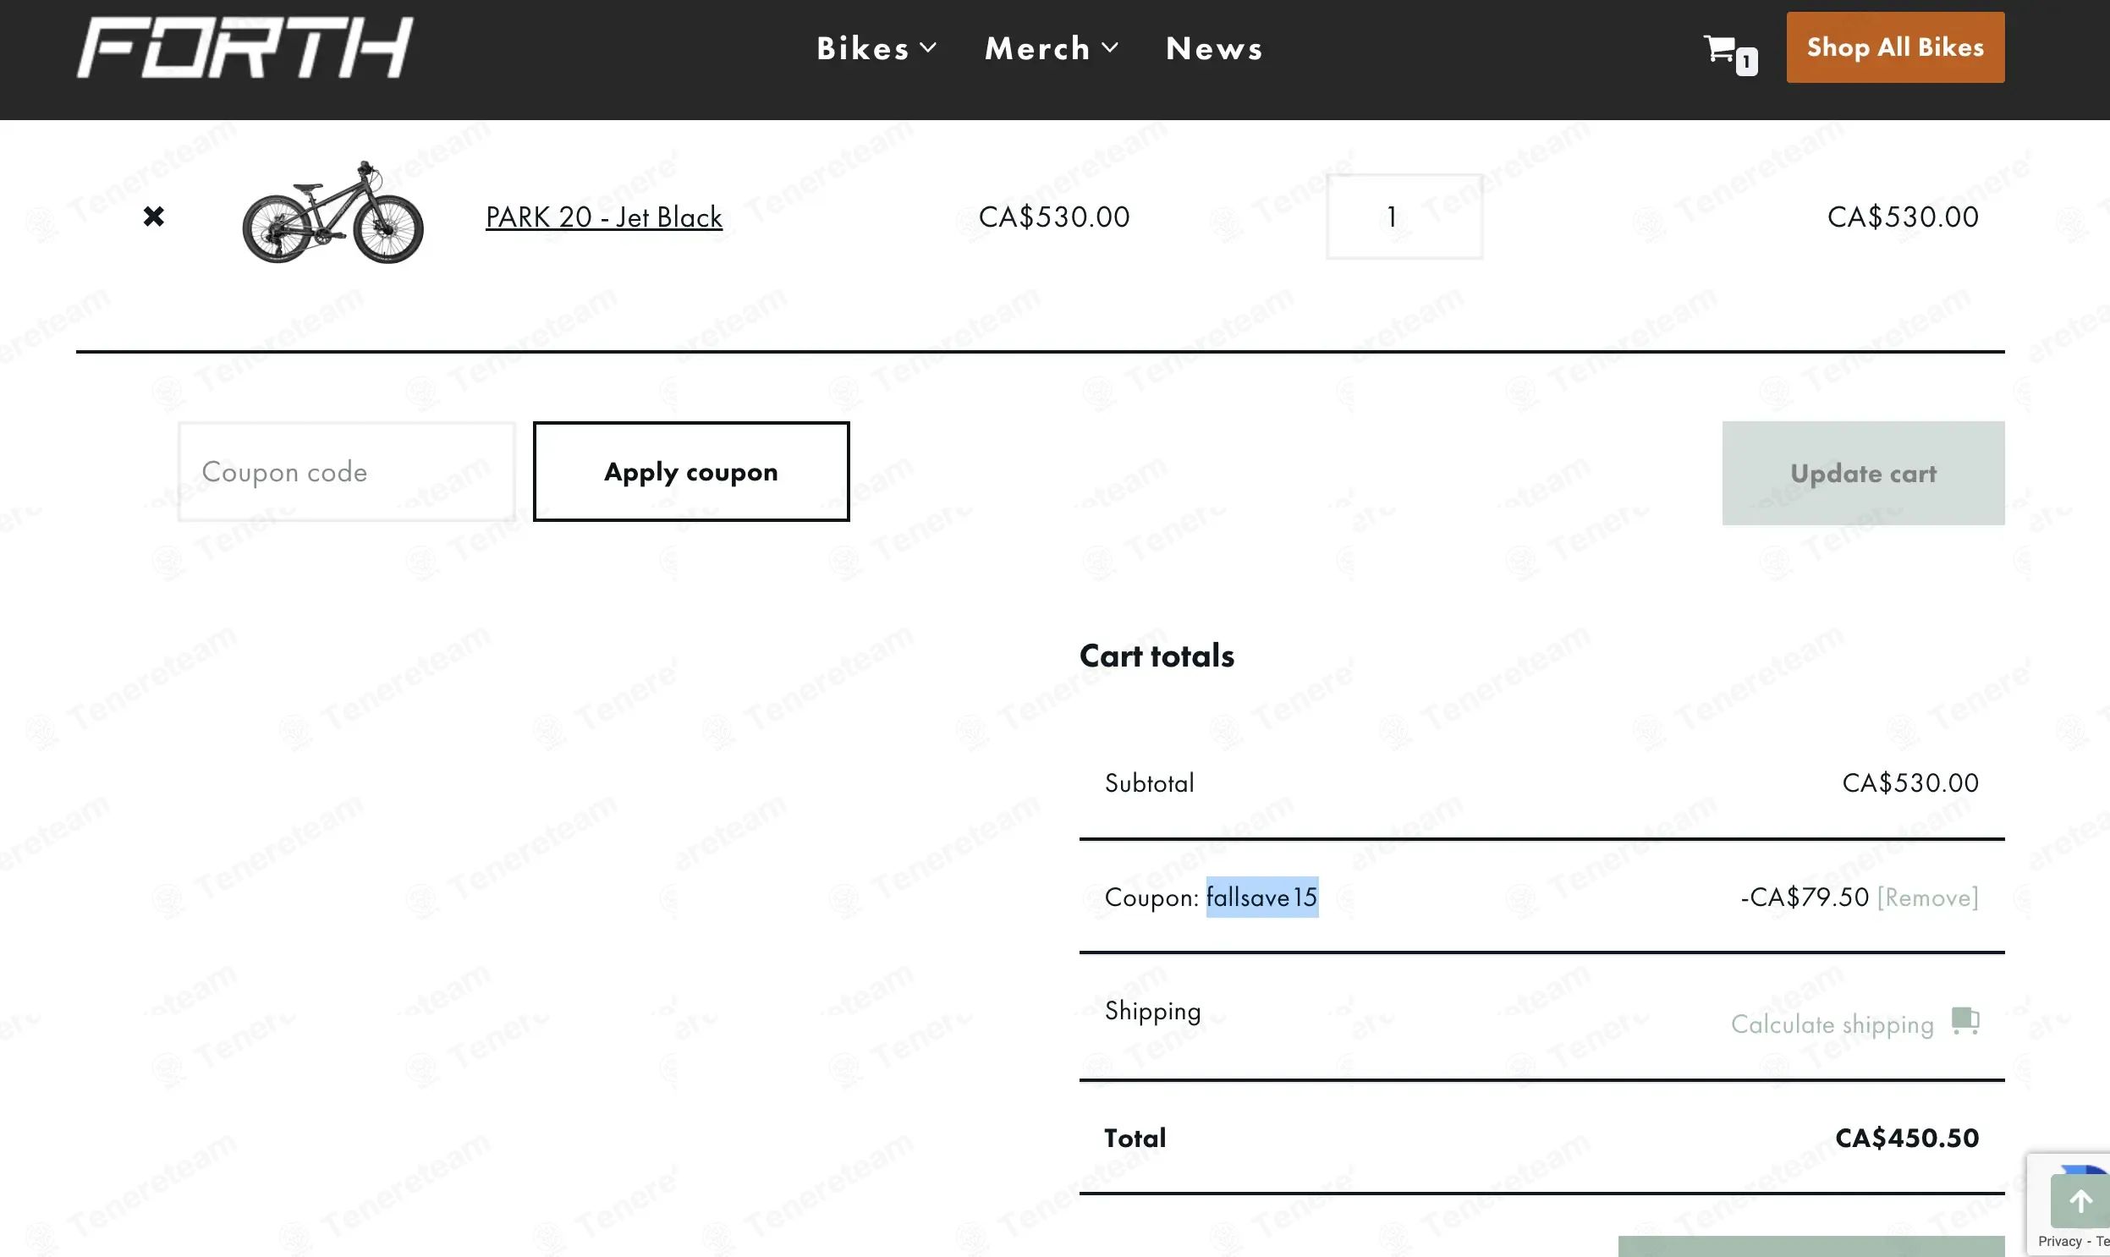The height and width of the screenshot is (1257, 2110).
Task: Remove the fallsave15 coupon
Action: click(x=1928, y=897)
